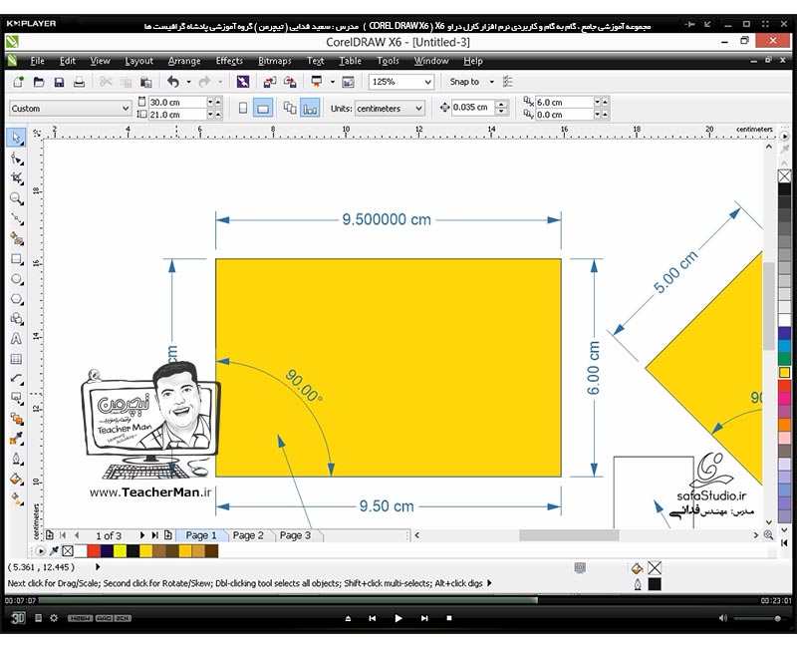Select the Ellipse tool

[x=16, y=279]
